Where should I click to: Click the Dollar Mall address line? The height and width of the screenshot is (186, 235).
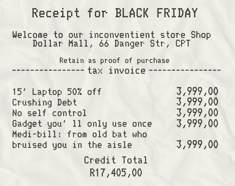pos(112,44)
